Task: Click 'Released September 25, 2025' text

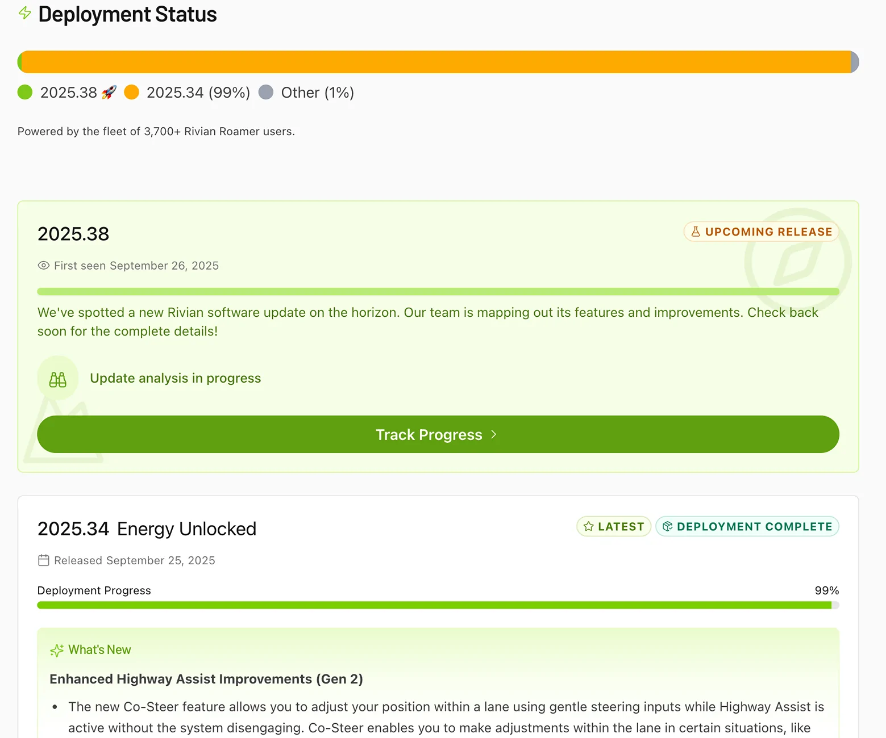Action: pyautogui.click(x=135, y=560)
